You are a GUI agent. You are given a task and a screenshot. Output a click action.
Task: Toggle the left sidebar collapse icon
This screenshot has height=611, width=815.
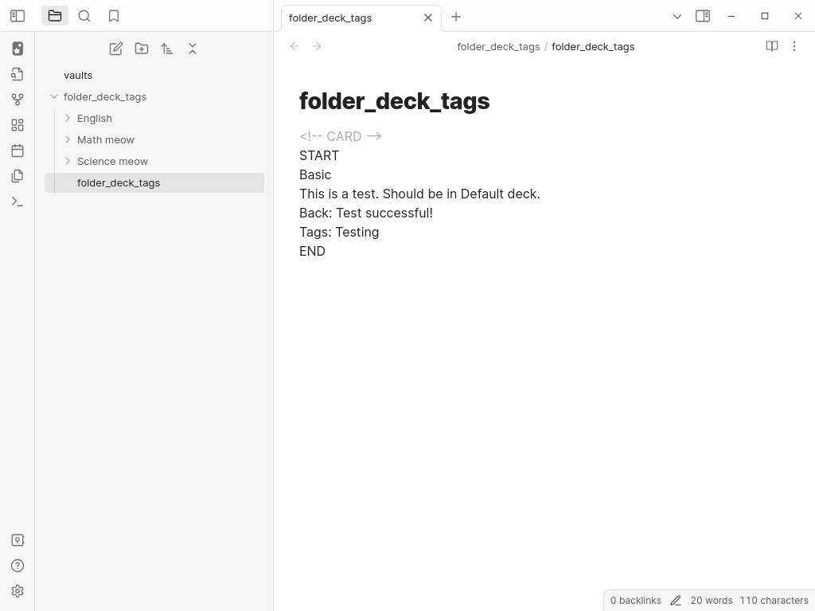(18, 16)
